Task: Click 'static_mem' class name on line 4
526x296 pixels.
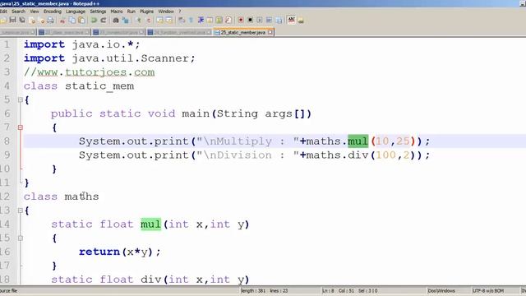Action: pos(99,86)
